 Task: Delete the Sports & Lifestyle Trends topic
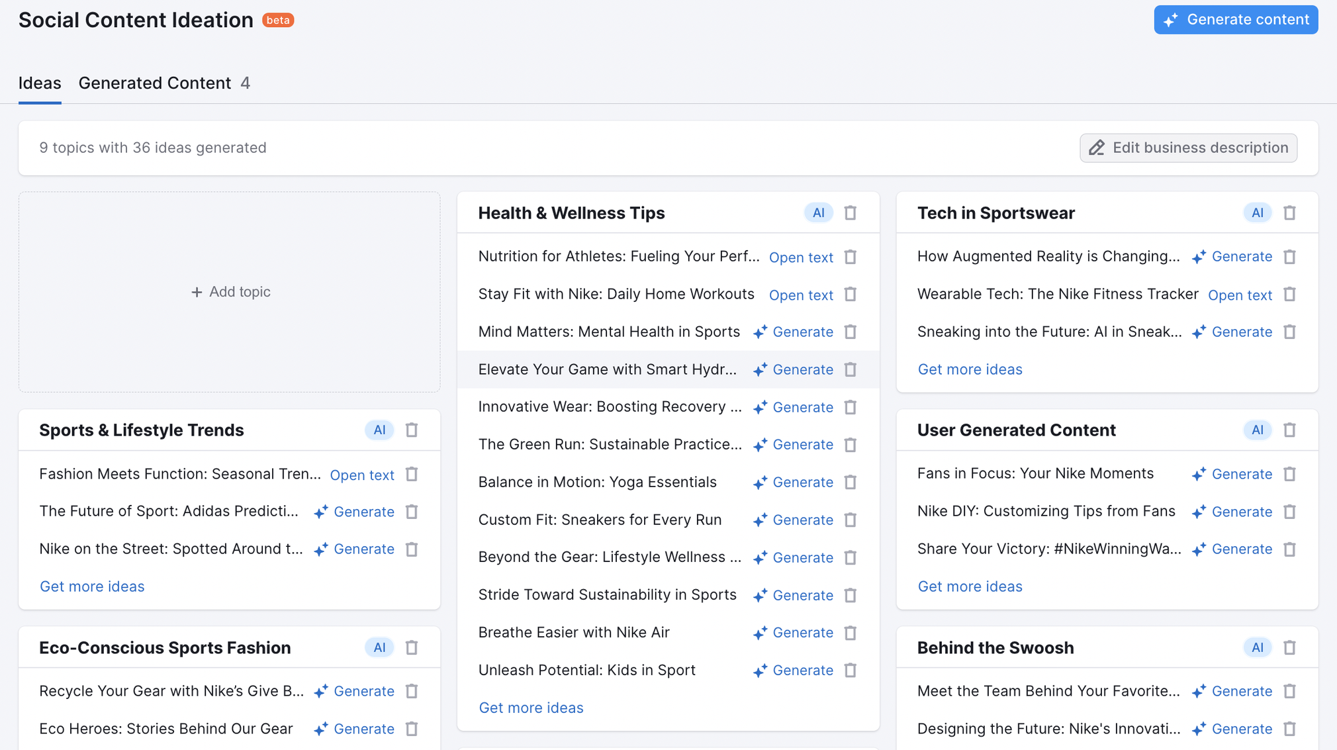tap(412, 430)
